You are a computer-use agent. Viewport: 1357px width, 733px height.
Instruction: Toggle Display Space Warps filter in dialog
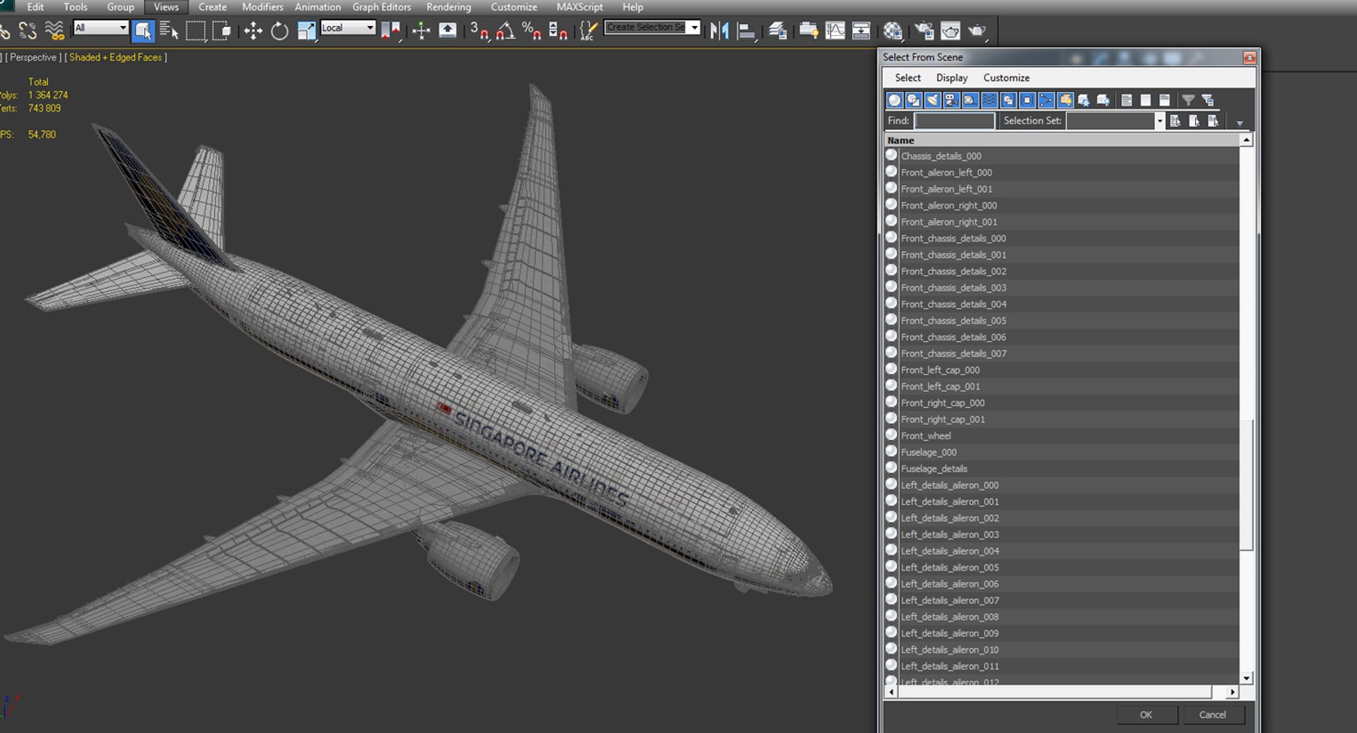point(990,100)
